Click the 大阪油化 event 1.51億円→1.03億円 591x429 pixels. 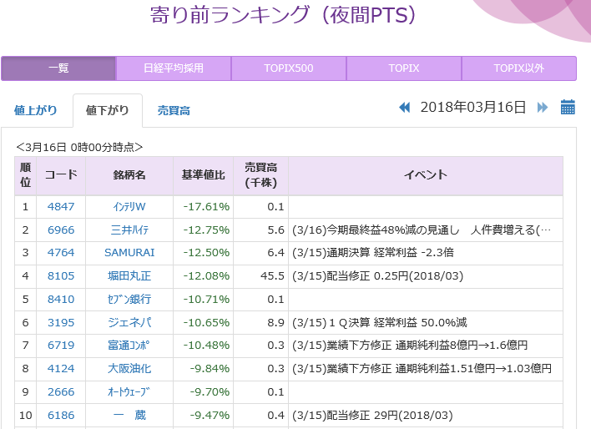click(422, 369)
